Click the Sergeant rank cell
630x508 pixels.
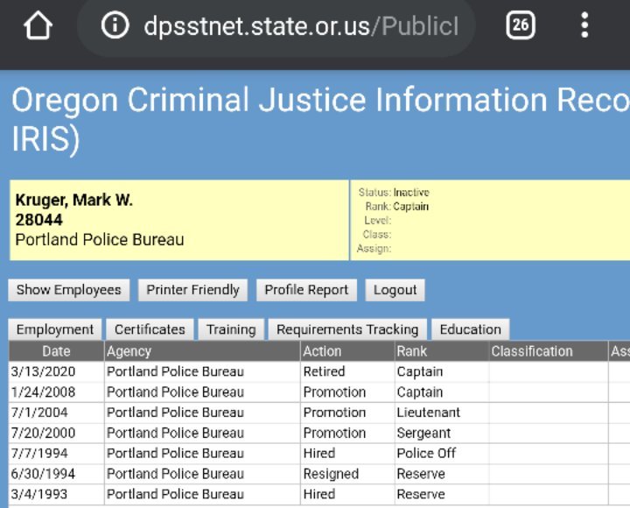click(x=442, y=434)
